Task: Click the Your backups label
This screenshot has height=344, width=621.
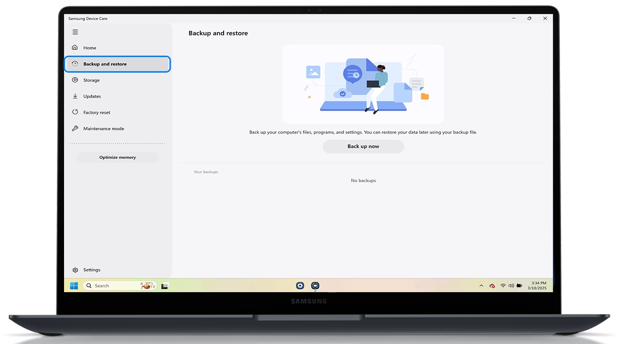Action: coord(206,172)
